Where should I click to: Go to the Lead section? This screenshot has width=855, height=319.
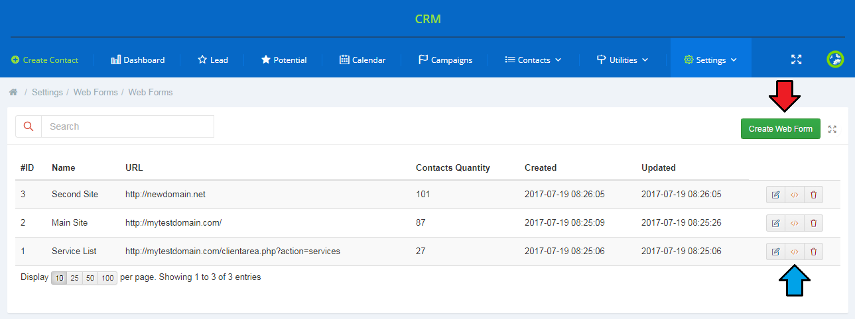[x=213, y=60]
